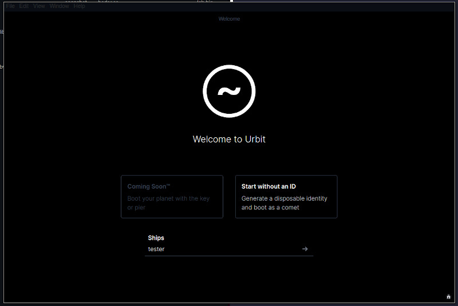Open the Edit menu
The height and width of the screenshot is (306, 458).
tap(24, 6)
